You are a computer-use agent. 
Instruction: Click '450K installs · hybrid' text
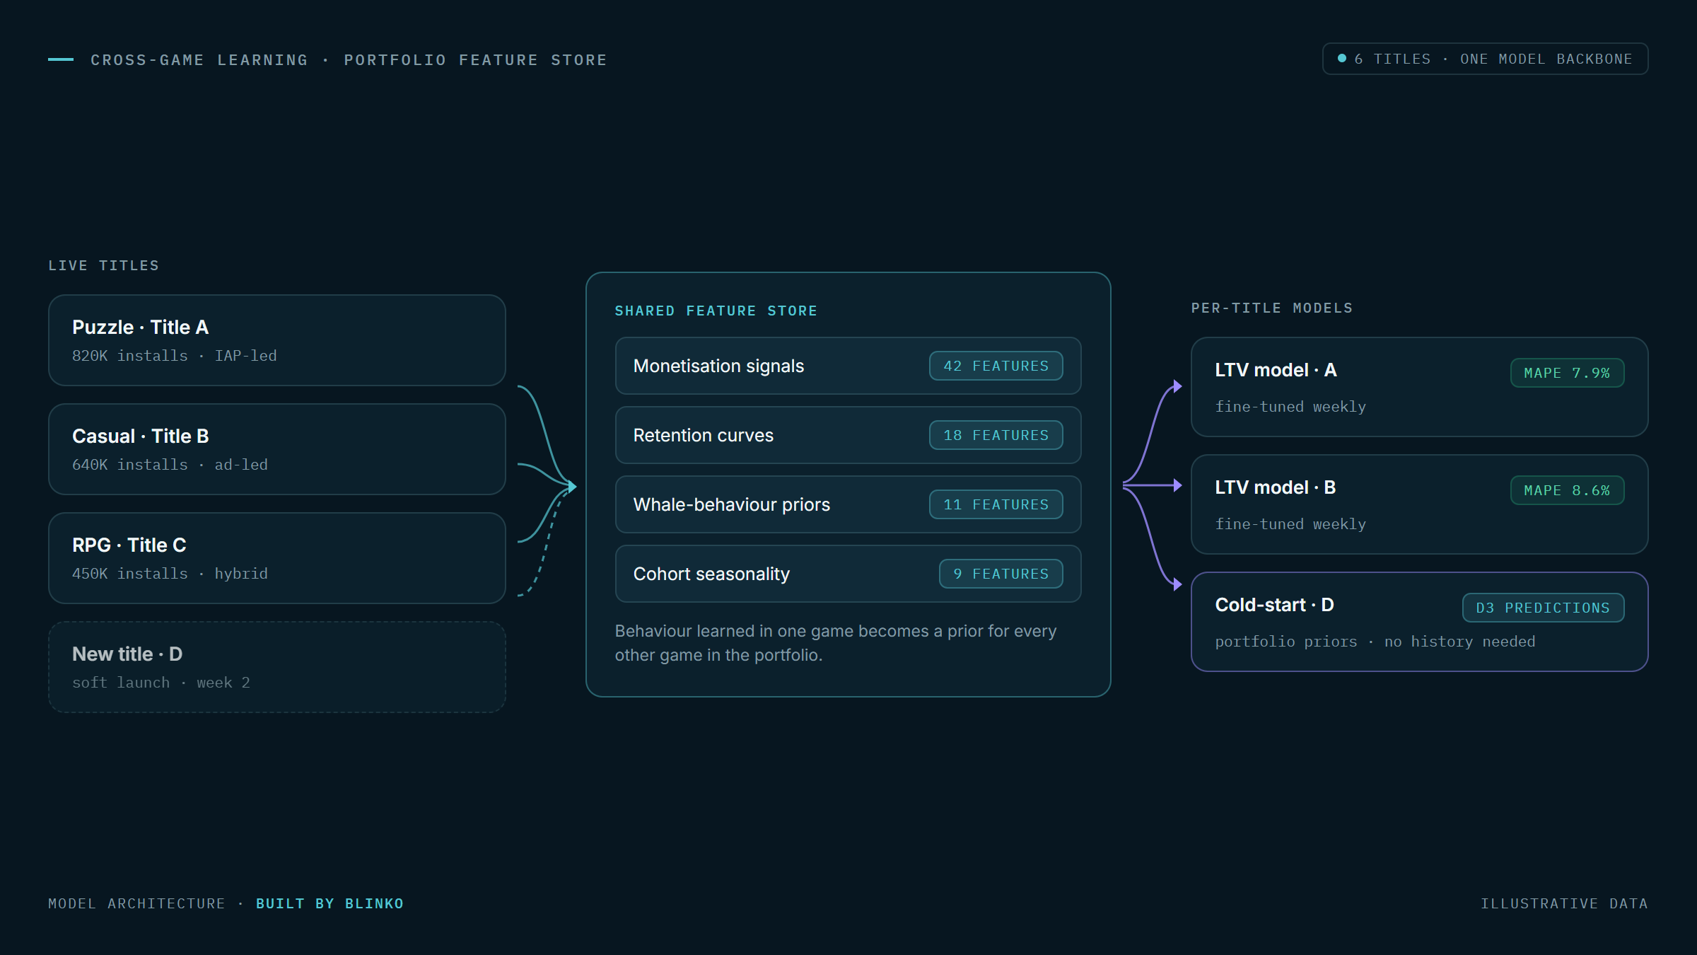(x=170, y=574)
